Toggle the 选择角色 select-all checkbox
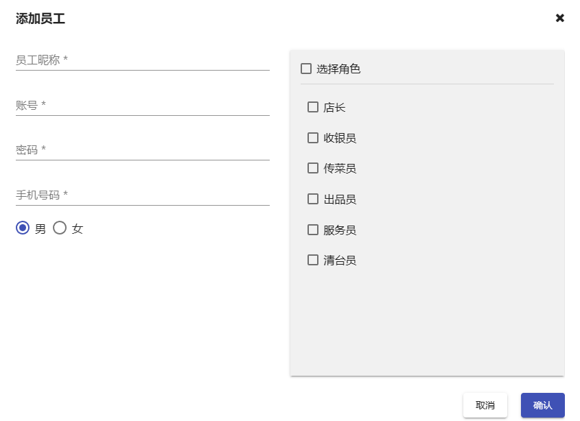The image size is (580, 421). pyautogui.click(x=305, y=69)
